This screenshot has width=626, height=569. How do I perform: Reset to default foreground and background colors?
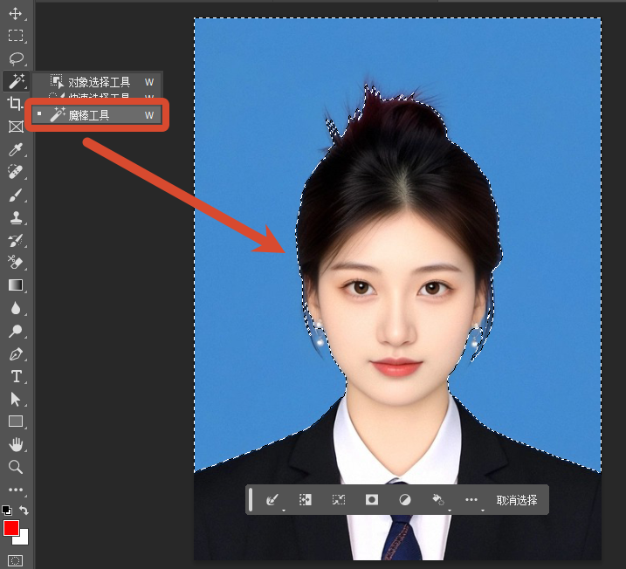pos(7,511)
